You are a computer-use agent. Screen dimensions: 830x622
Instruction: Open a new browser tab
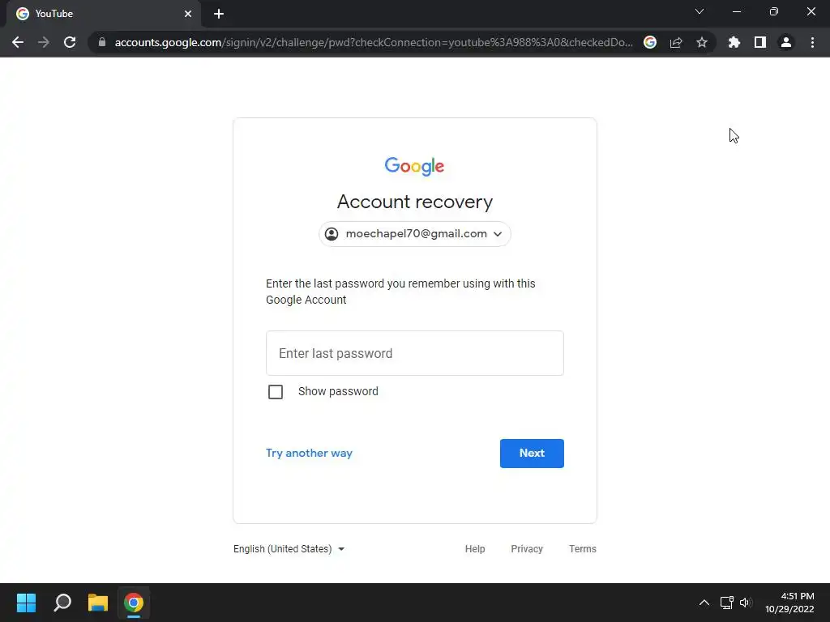click(x=219, y=14)
